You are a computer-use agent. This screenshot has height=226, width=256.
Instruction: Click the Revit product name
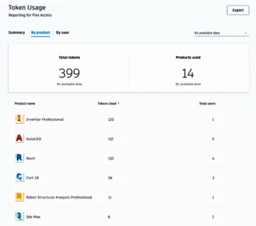click(x=31, y=158)
